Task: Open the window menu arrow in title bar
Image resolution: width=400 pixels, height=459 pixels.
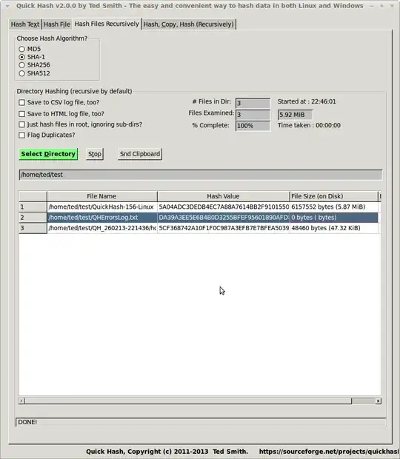Action: coord(7,6)
